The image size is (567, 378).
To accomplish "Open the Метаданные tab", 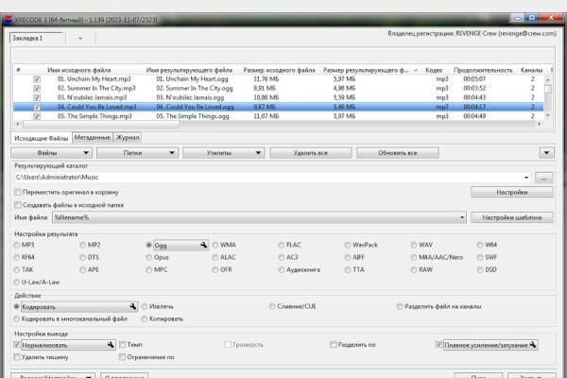I will (93, 137).
